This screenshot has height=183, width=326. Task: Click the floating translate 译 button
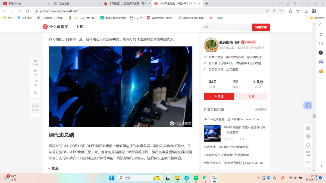[x=308, y=105]
